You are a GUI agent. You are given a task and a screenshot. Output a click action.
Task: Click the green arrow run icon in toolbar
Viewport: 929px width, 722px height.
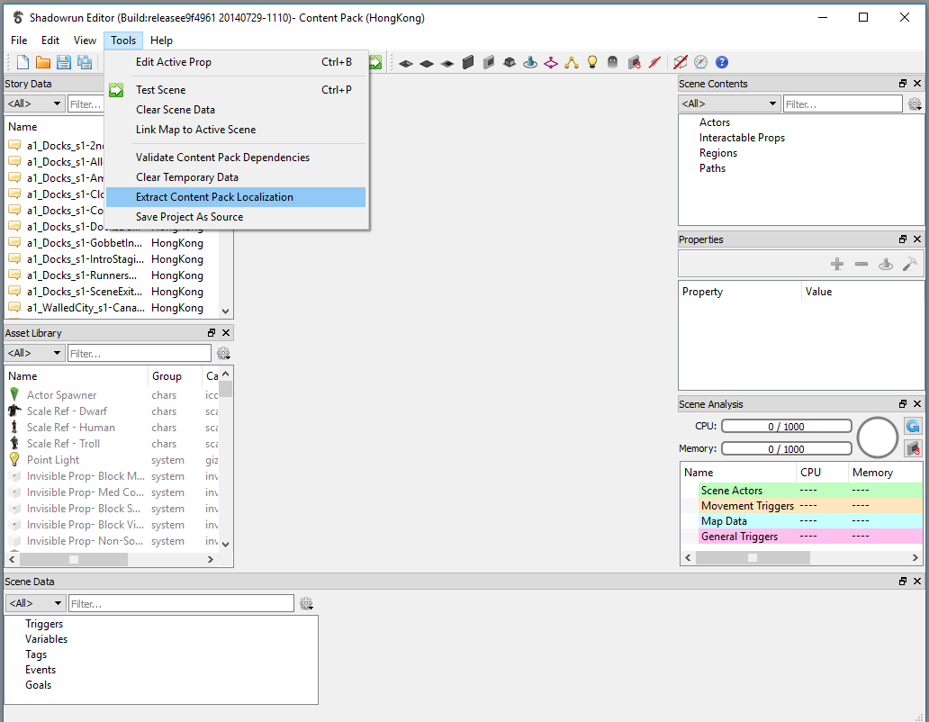coord(375,62)
